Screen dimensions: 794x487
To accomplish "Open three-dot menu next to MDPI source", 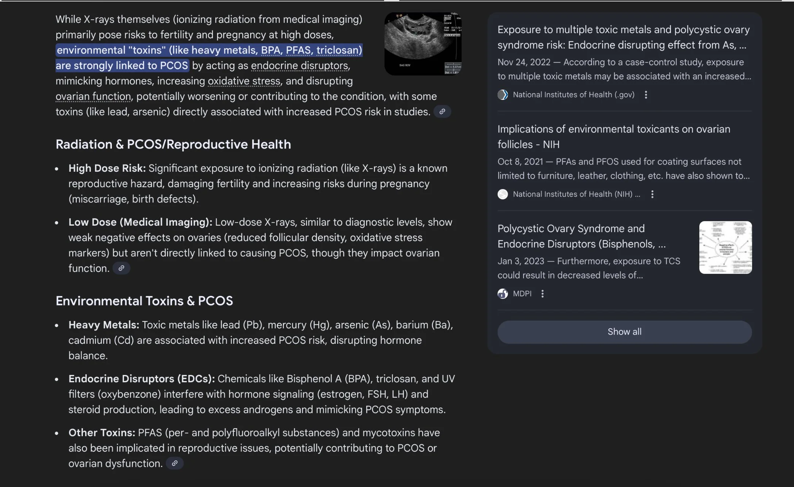I will coord(542,294).
